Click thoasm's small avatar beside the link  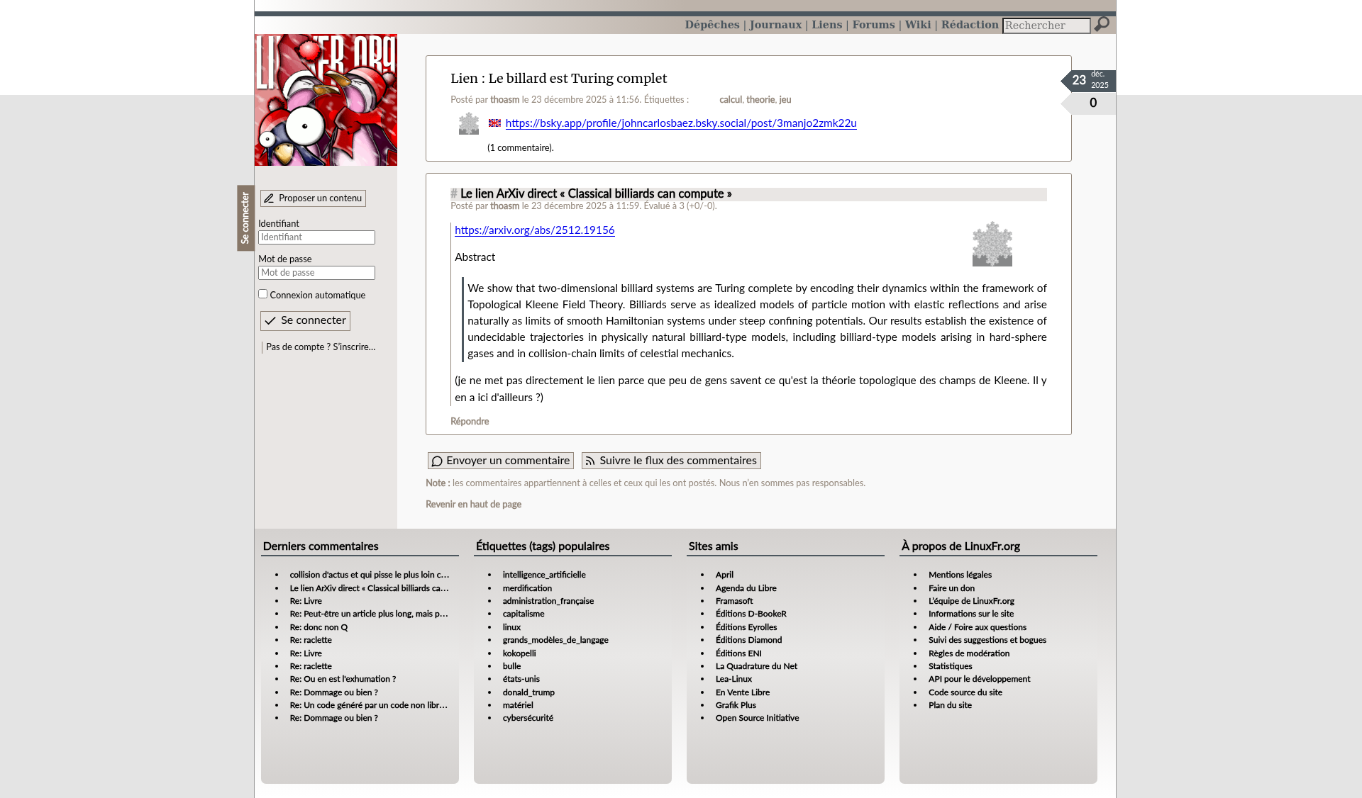[x=468, y=123]
